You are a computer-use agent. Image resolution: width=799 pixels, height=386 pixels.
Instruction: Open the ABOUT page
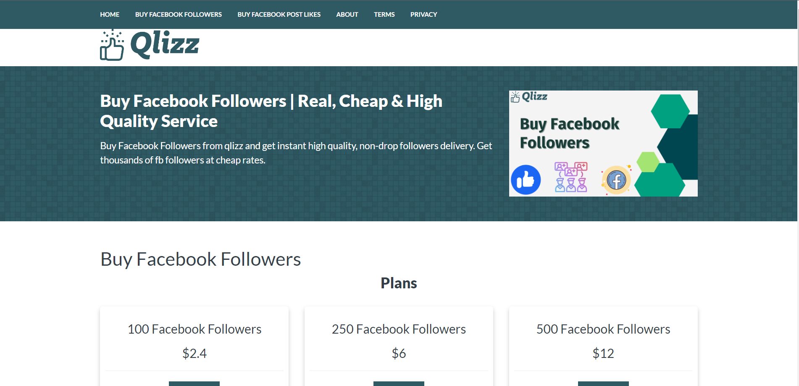point(347,14)
